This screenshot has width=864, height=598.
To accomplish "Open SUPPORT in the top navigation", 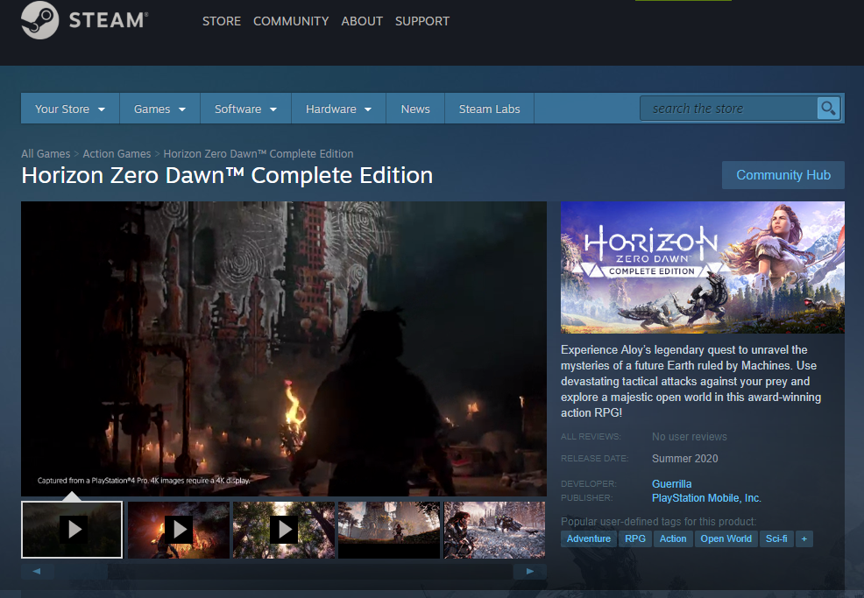I will pyautogui.click(x=422, y=22).
